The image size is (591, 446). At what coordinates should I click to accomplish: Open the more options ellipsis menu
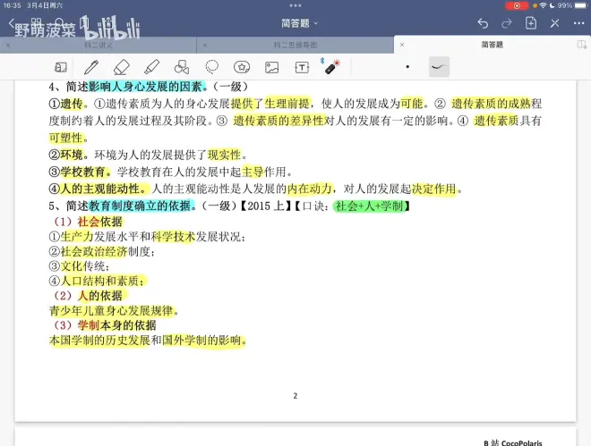tap(578, 22)
